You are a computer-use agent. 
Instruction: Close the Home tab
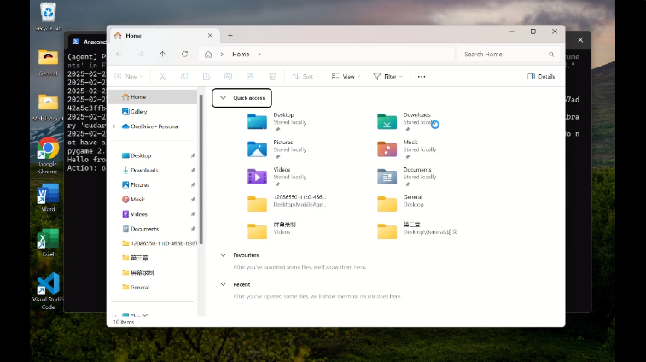click(x=210, y=36)
